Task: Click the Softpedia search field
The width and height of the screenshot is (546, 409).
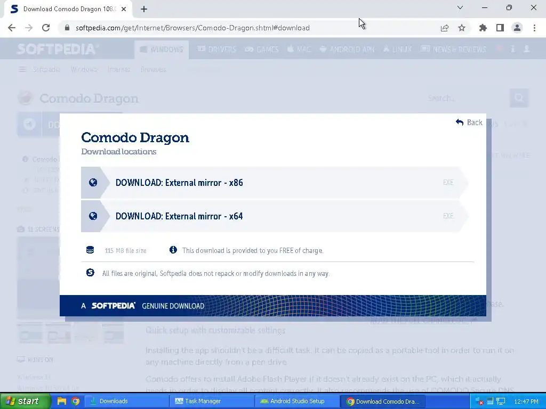Action: click(x=467, y=98)
